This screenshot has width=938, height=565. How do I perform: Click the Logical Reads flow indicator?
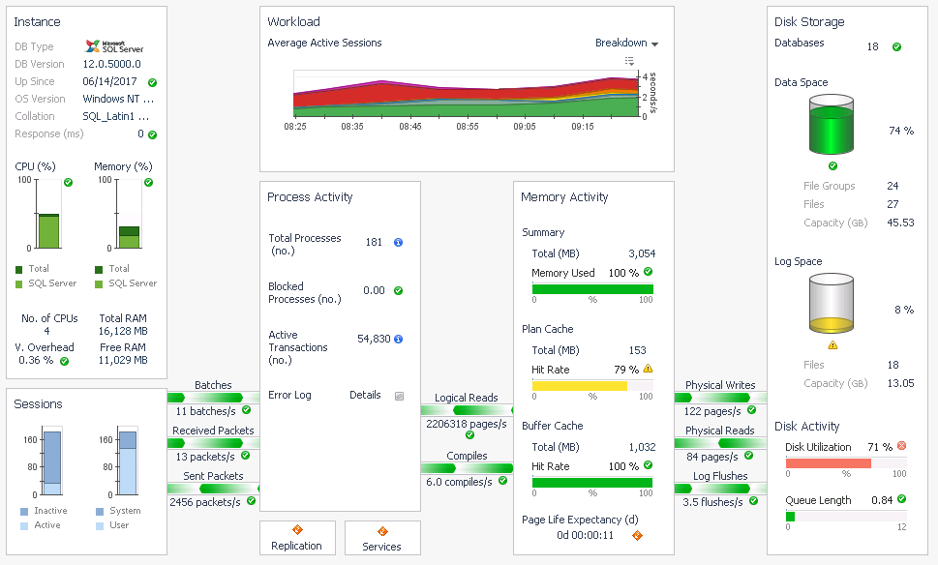point(467,411)
